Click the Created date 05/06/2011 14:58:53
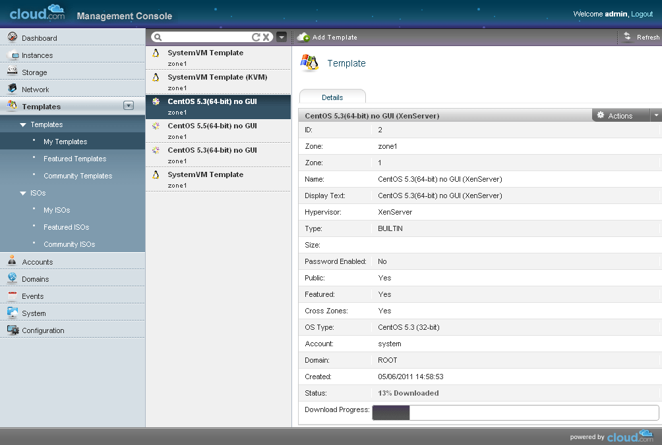 411,377
